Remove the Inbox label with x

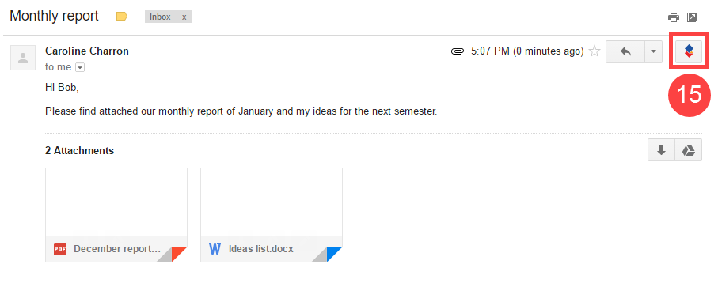[184, 17]
